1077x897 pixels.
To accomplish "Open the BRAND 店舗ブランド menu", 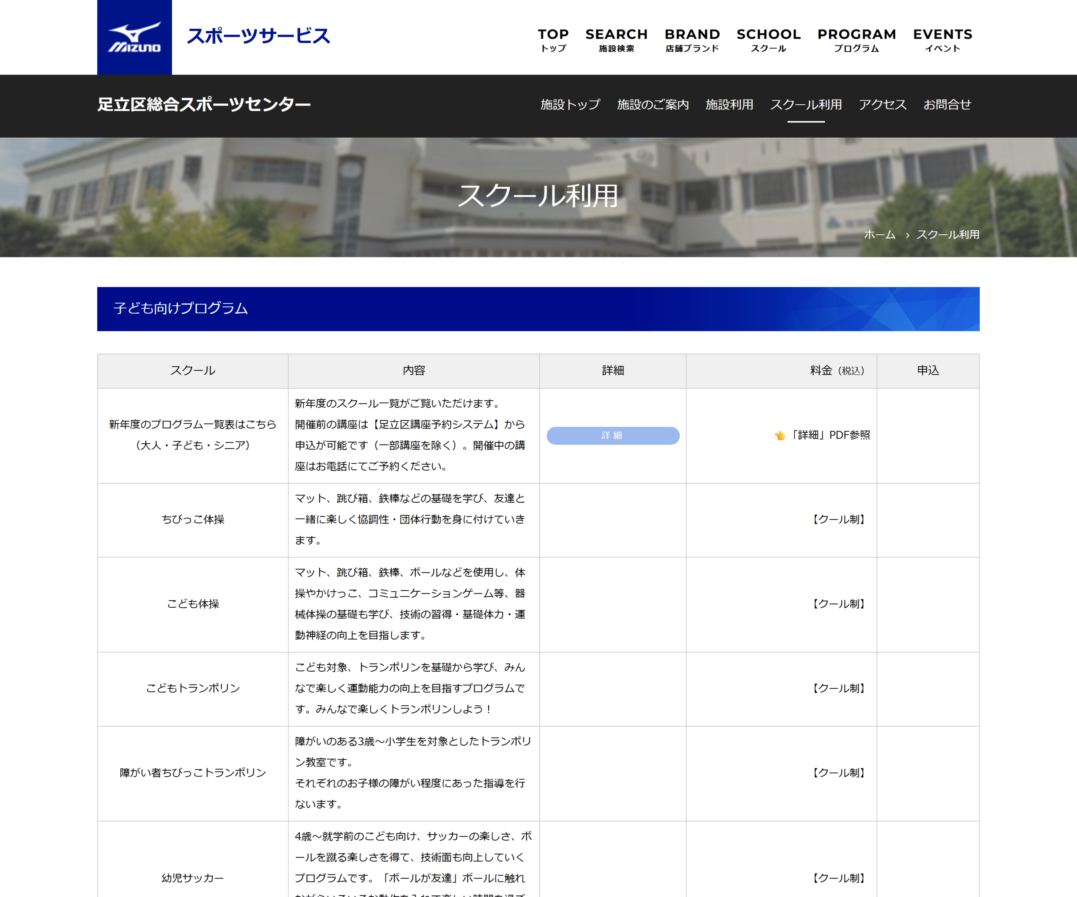I will pos(692,40).
